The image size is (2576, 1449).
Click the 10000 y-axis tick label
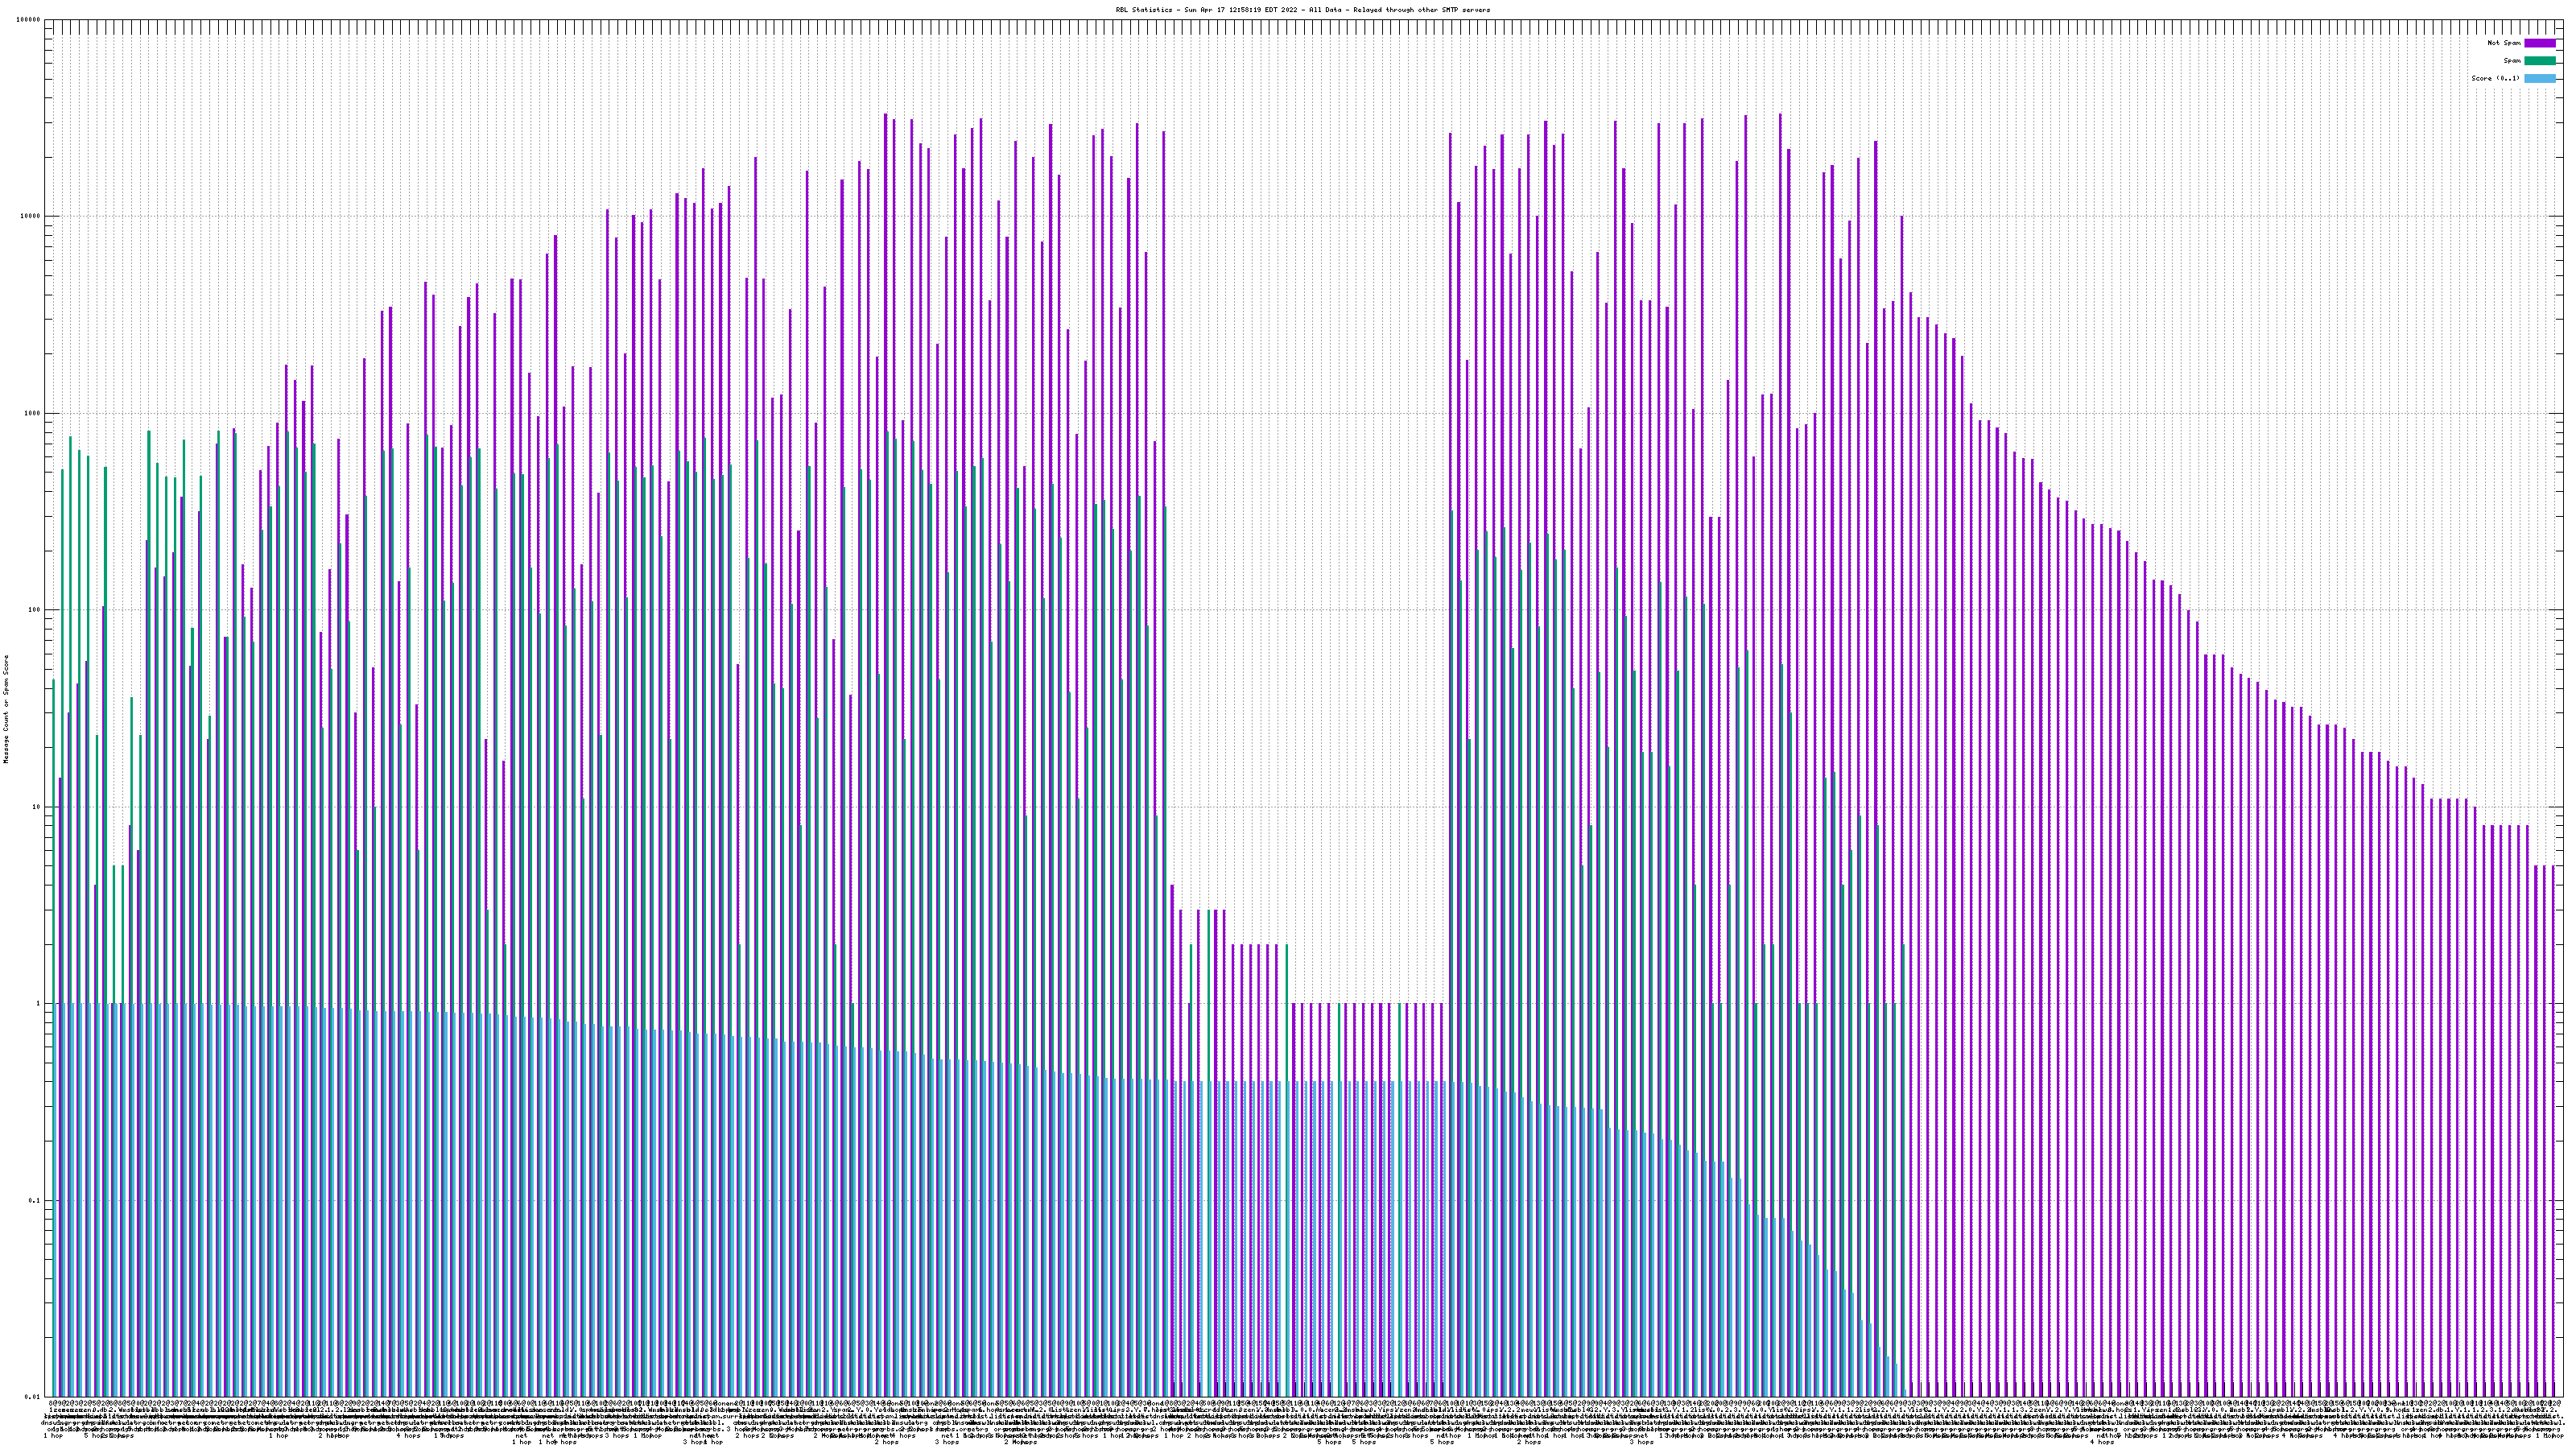coord(31,216)
